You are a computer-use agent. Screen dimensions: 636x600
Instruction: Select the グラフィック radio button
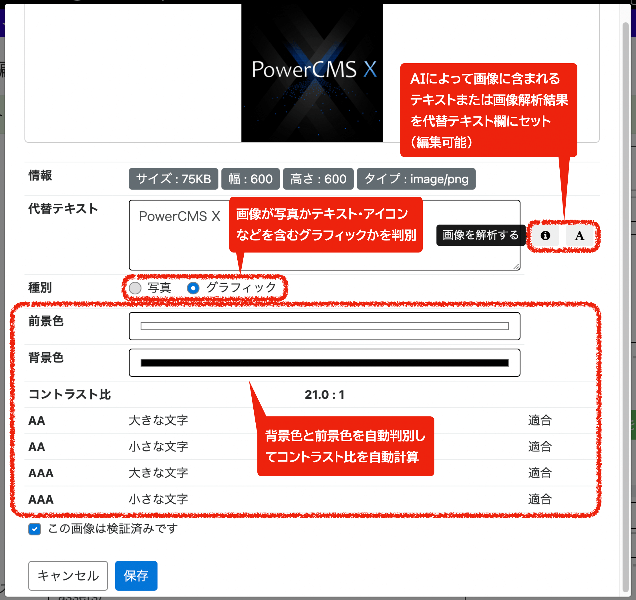[x=193, y=288]
